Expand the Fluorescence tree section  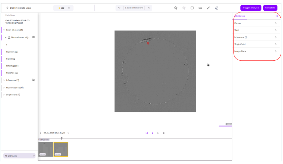(4, 88)
